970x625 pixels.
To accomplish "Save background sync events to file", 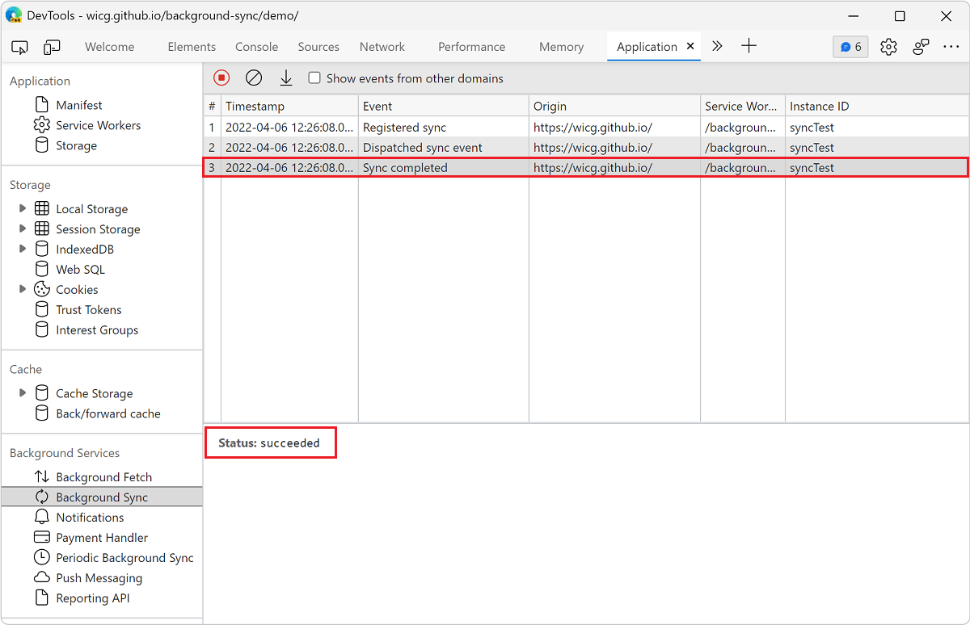I will coord(286,78).
